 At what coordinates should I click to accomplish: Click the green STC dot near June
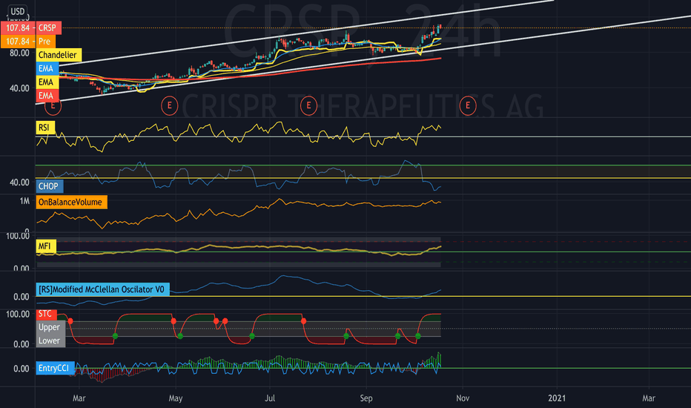pos(251,336)
